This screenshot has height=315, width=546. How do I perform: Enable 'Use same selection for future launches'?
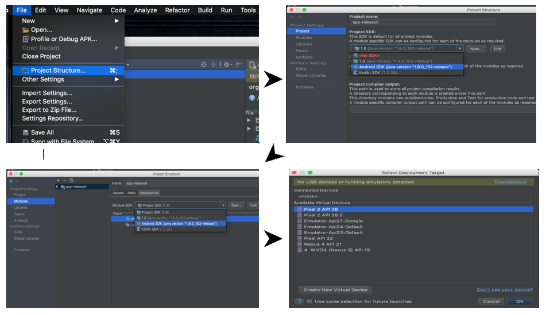309,301
